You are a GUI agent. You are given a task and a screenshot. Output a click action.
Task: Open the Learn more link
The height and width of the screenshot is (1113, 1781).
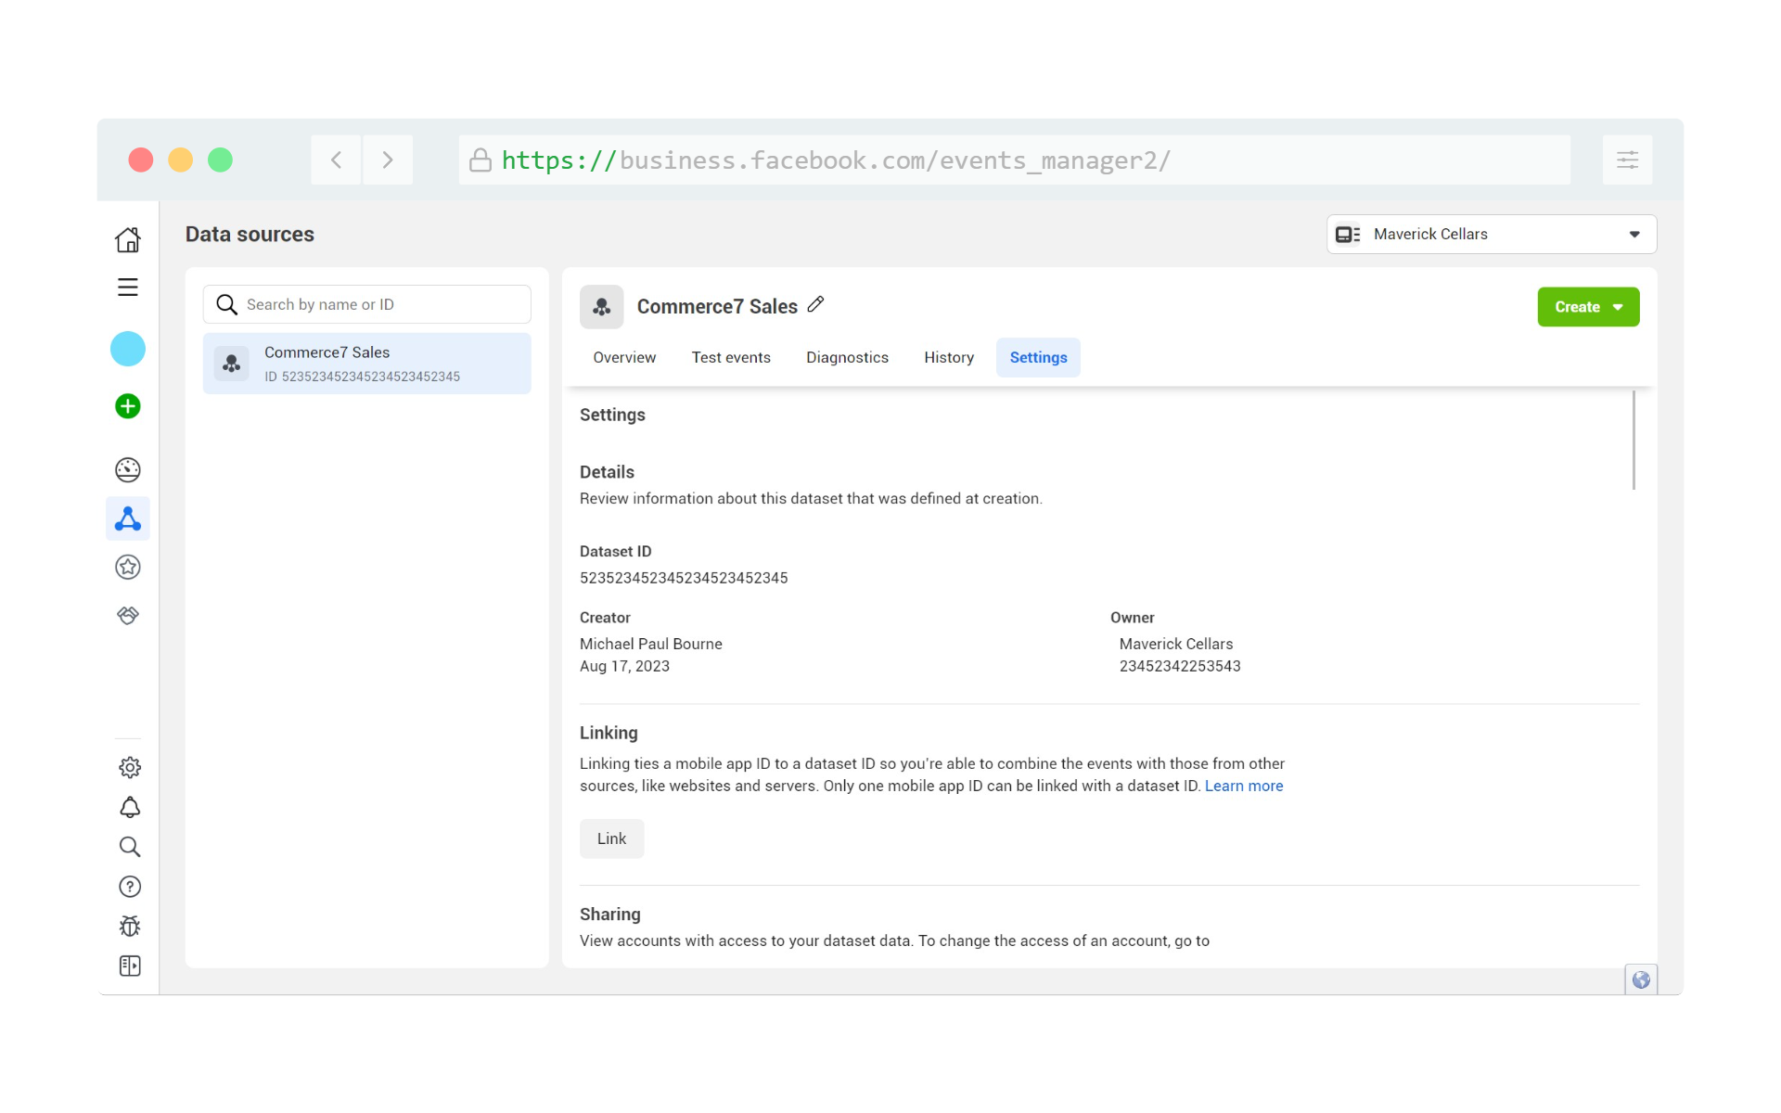(1244, 786)
